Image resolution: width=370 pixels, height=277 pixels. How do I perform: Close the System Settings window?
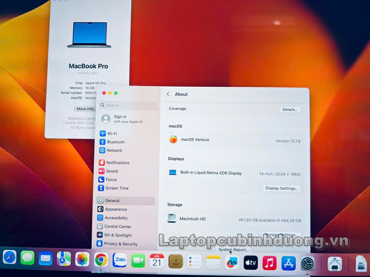pyautogui.click(x=104, y=93)
